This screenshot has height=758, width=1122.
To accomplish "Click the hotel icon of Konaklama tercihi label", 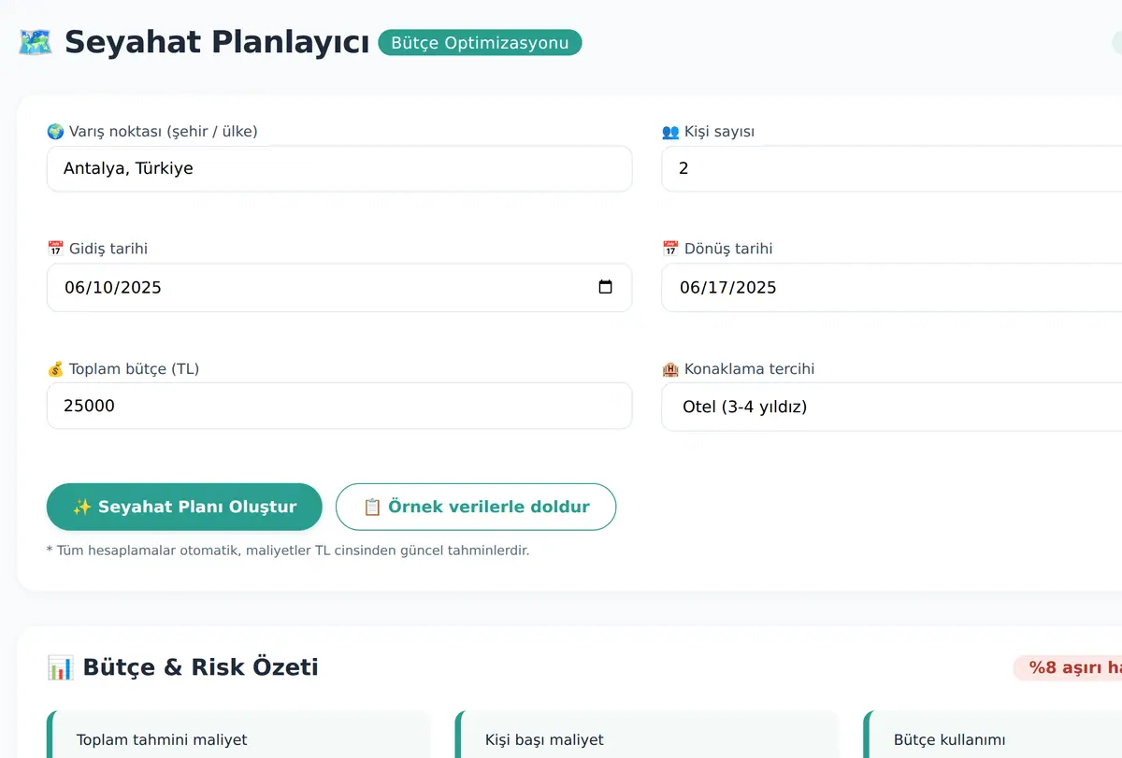I will [x=670, y=369].
